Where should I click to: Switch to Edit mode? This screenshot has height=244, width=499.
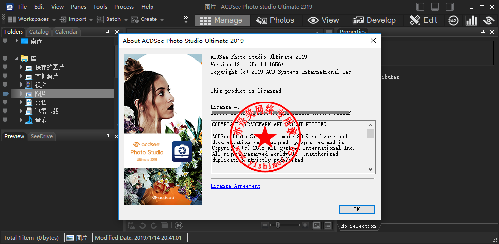coord(423,20)
